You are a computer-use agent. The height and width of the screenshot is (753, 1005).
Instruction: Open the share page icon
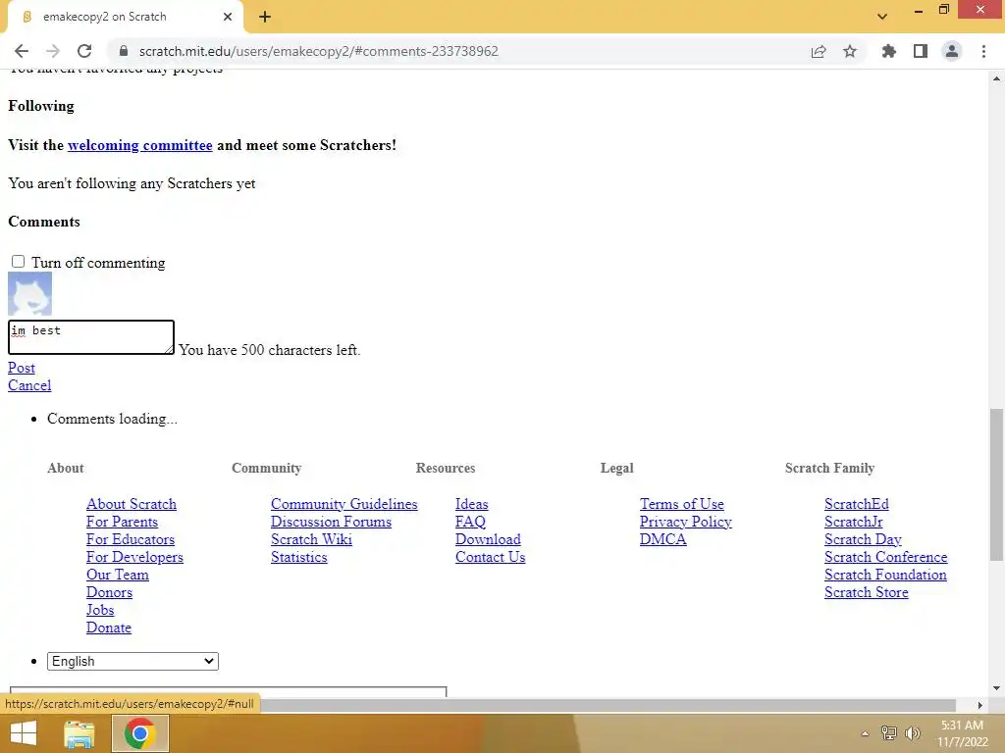819,51
